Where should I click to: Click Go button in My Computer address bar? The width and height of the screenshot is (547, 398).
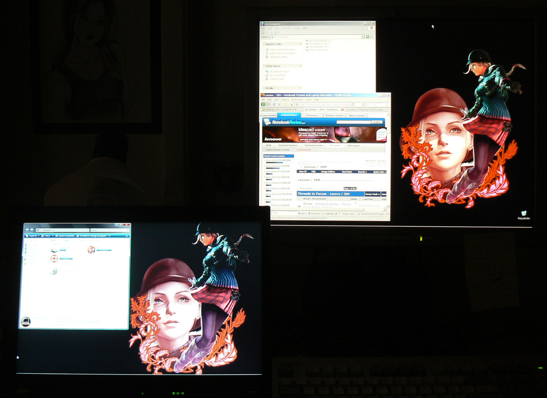(x=369, y=37)
